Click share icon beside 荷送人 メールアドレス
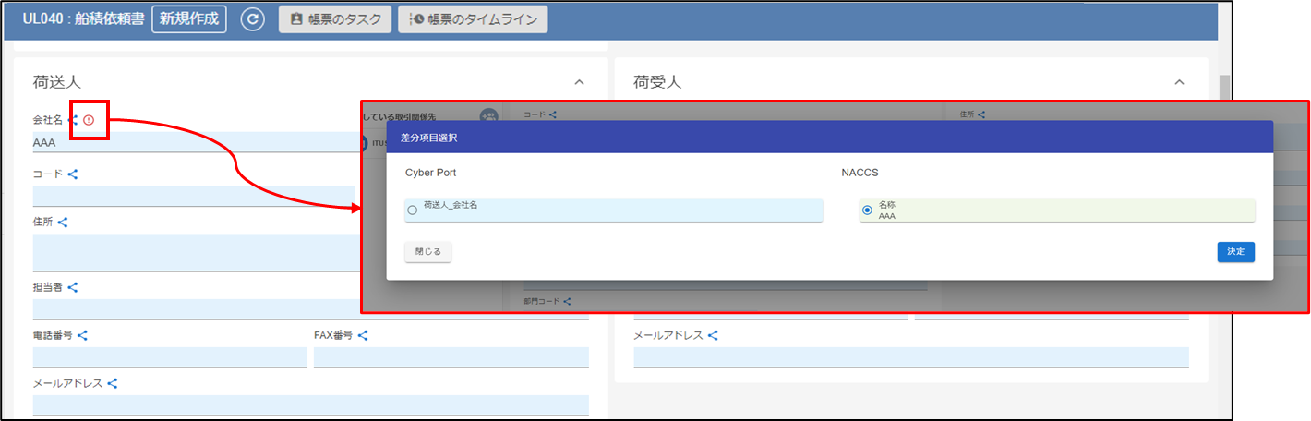Image resolution: width=1311 pixels, height=421 pixels. [113, 383]
